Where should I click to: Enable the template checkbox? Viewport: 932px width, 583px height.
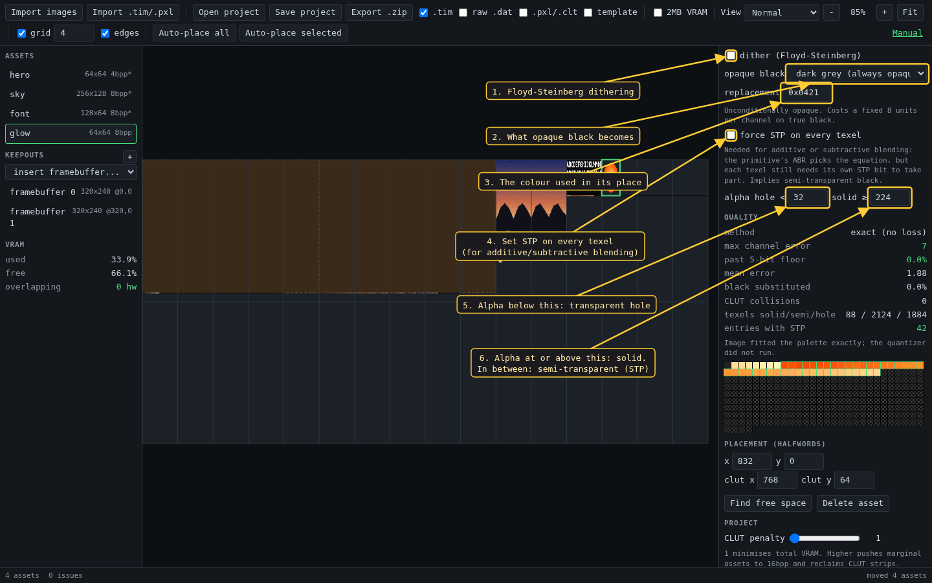coord(588,12)
